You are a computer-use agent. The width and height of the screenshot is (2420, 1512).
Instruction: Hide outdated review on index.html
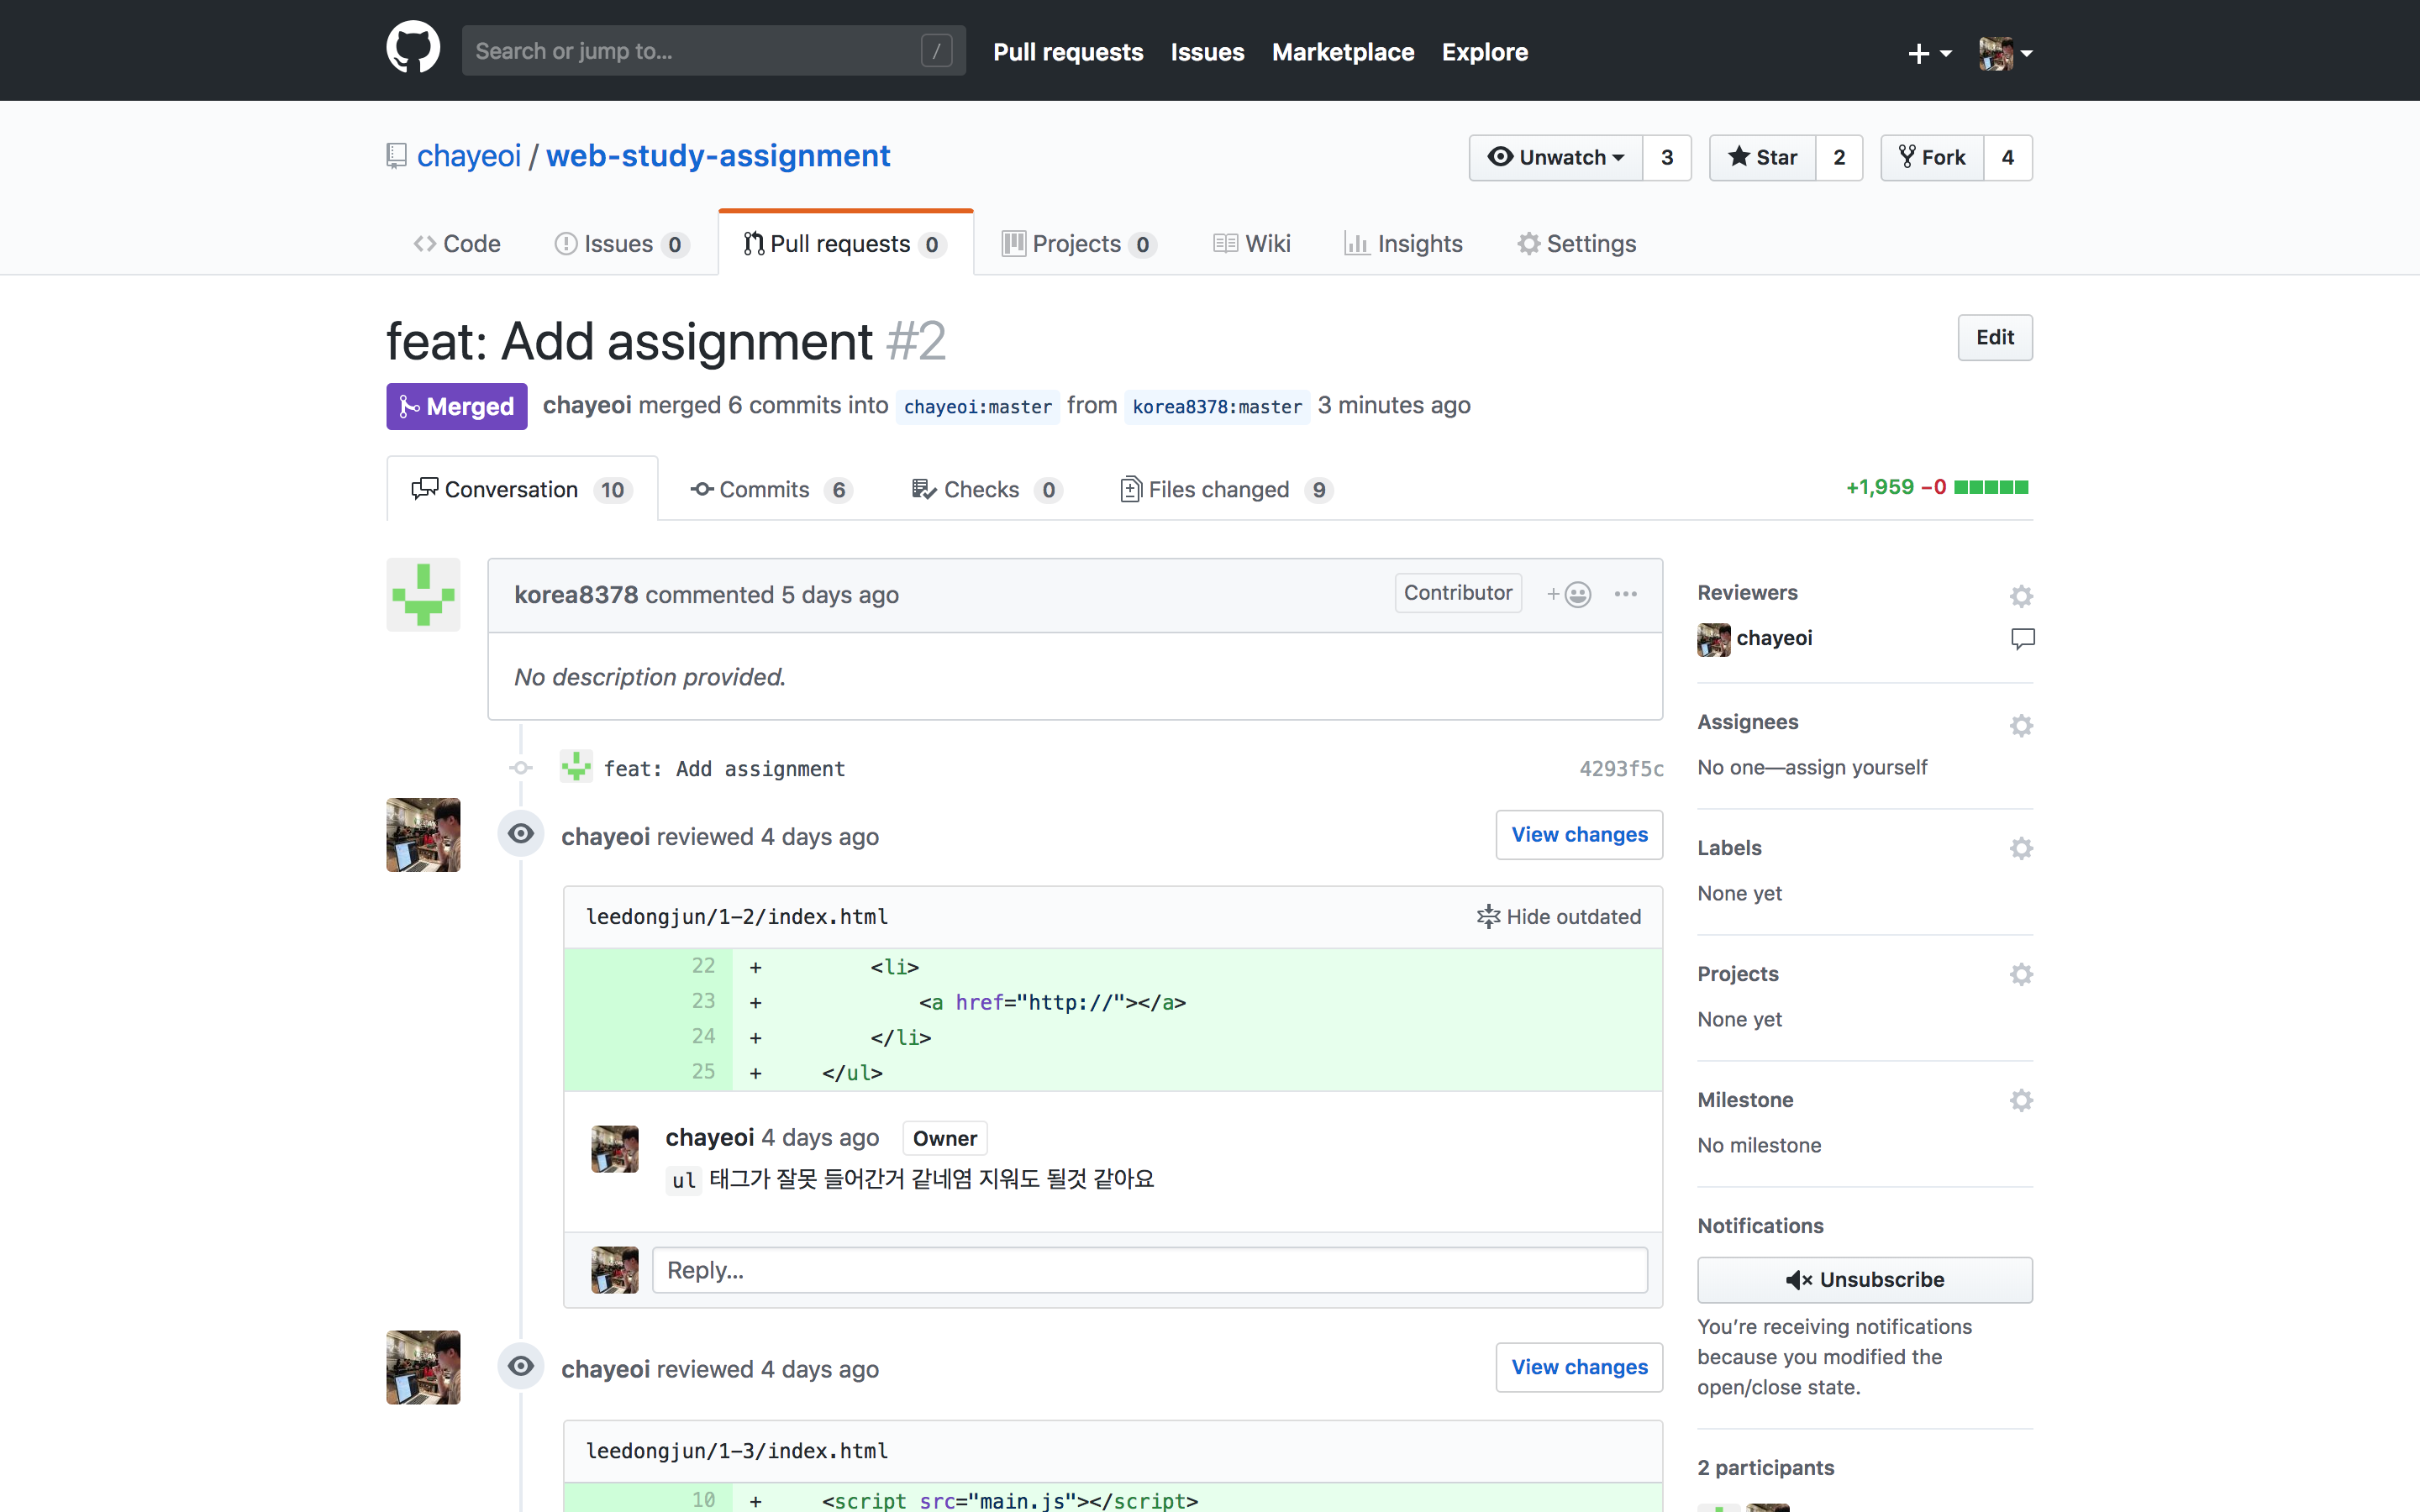(1559, 916)
